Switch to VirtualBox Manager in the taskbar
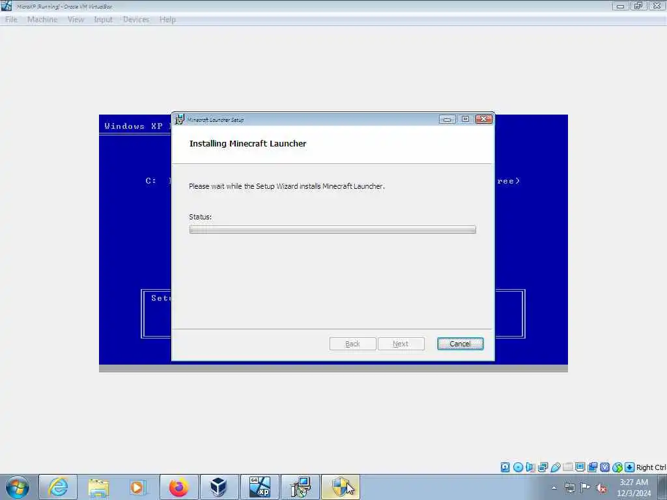 219,487
